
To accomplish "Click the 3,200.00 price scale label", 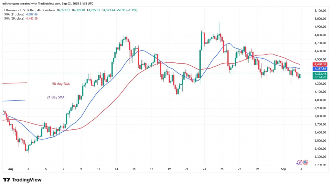I will [319, 165].
